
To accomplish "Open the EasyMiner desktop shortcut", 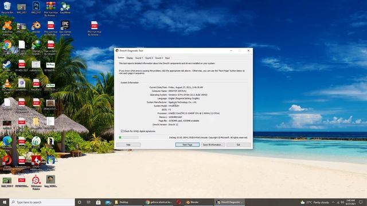I will pos(65,7).
